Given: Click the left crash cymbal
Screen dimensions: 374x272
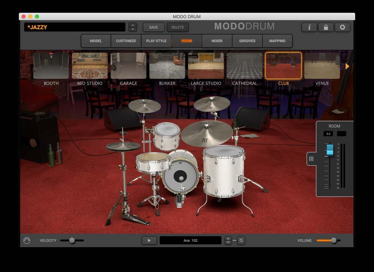Looking at the screenshot, I should pyautogui.click(x=145, y=106).
